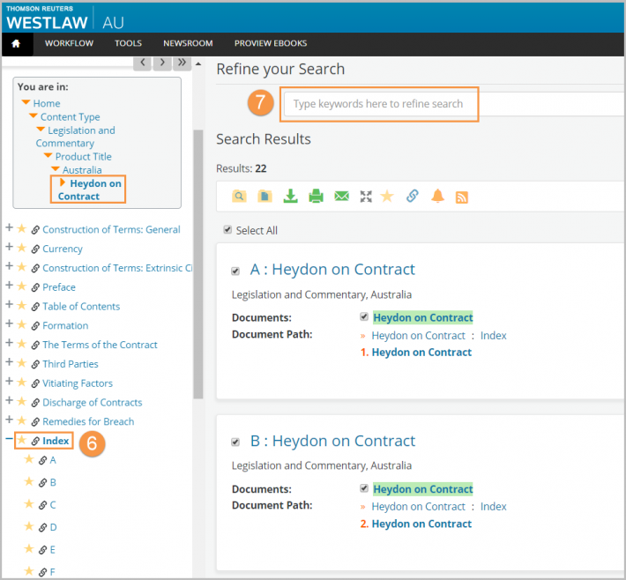The width and height of the screenshot is (626, 580).
Task: Open the NEWSROOM menu
Action: (x=188, y=43)
